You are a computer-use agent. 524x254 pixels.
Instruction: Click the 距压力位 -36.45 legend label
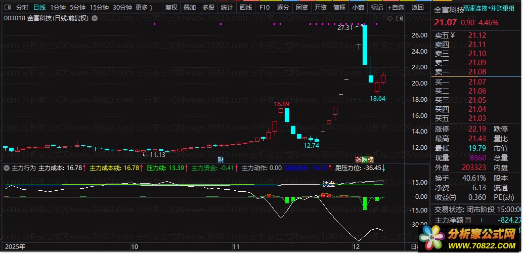(x=360, y=168)
